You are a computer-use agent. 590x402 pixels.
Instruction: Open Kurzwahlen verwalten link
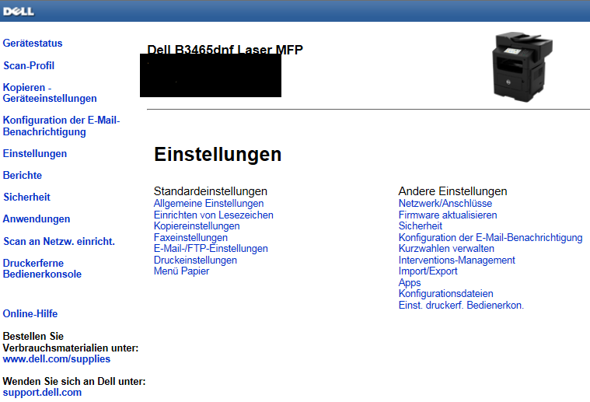(x=446, y=249)
